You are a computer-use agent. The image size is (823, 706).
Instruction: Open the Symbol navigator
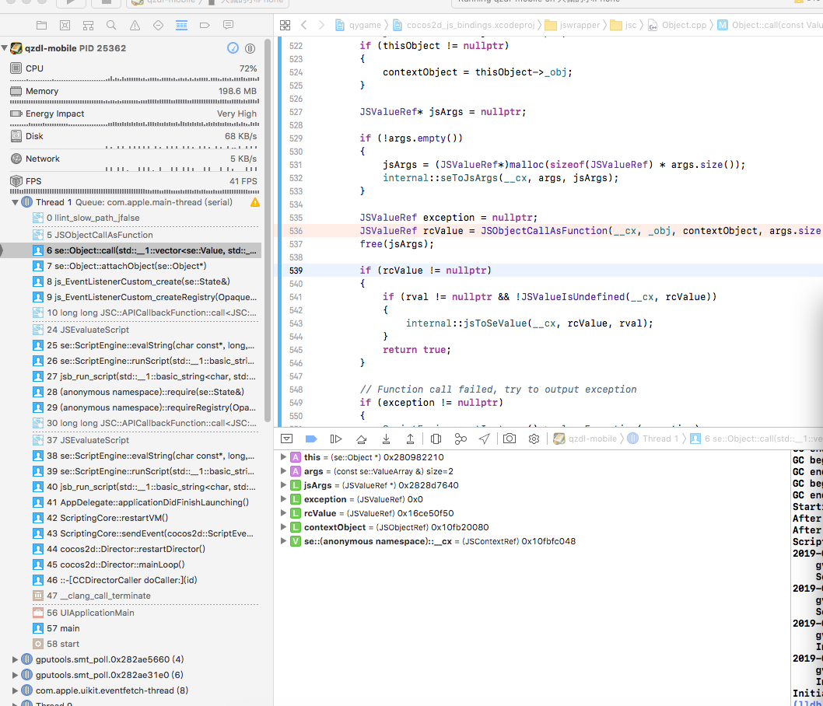pos(88,25)
